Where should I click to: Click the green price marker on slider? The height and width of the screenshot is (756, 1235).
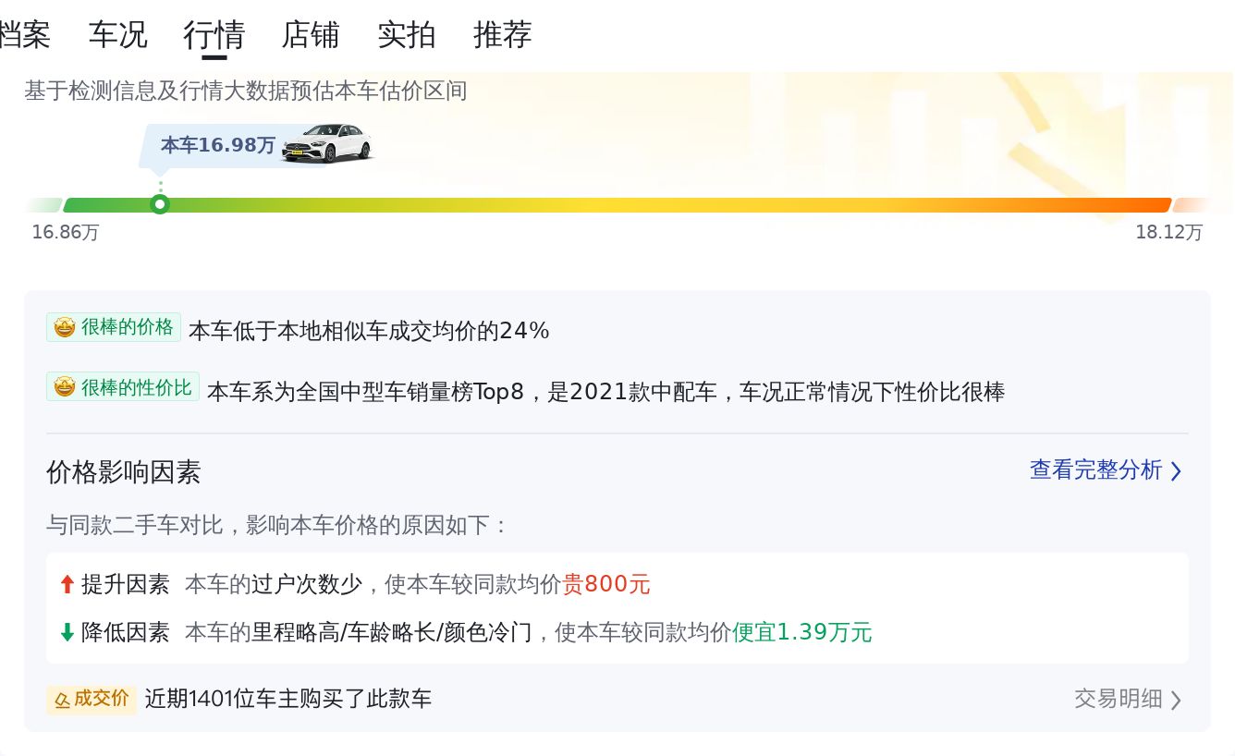(x=160, y=204)
